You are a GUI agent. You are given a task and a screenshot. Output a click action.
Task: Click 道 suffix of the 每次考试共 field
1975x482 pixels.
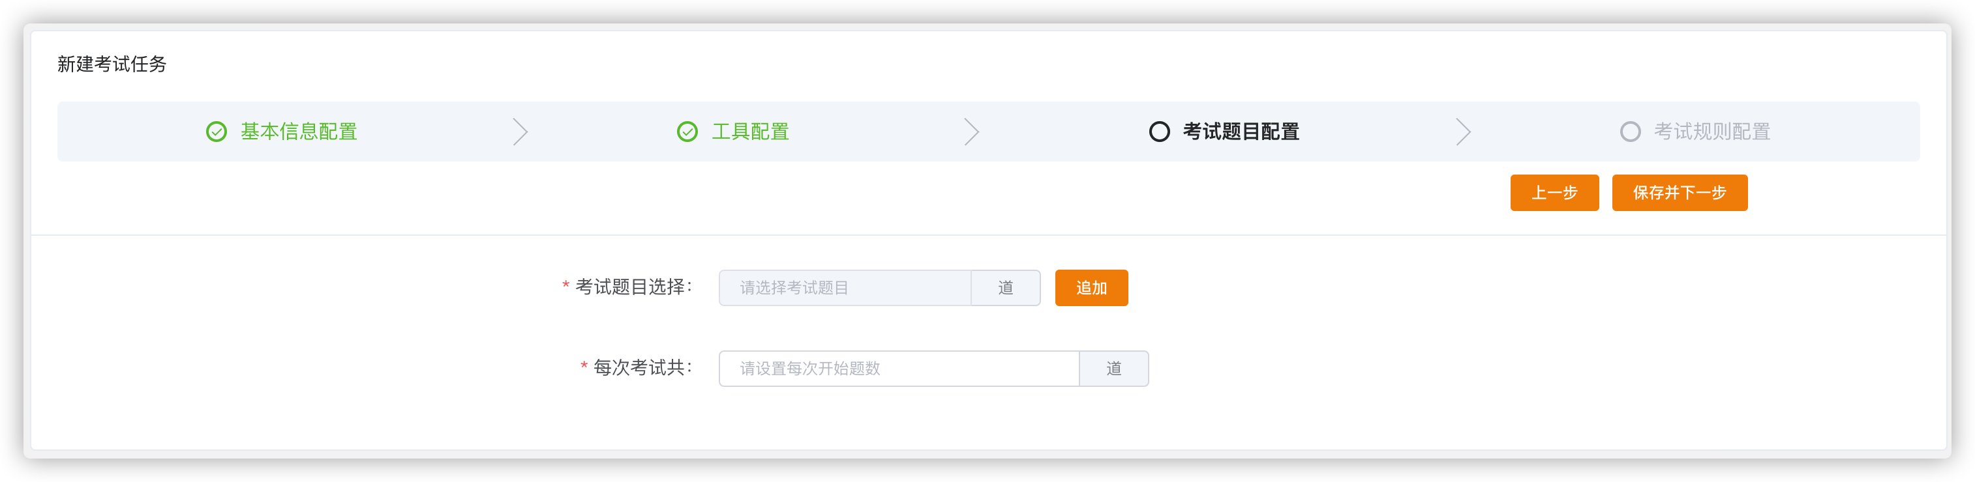[1113, 369]
